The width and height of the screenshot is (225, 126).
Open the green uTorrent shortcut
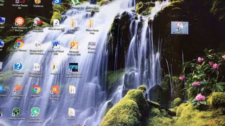(x=75, y=4)
